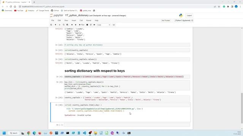Click the browser address bar URL
The height and width of the screenshot is (136, 243).
click(x=43, y=7)
